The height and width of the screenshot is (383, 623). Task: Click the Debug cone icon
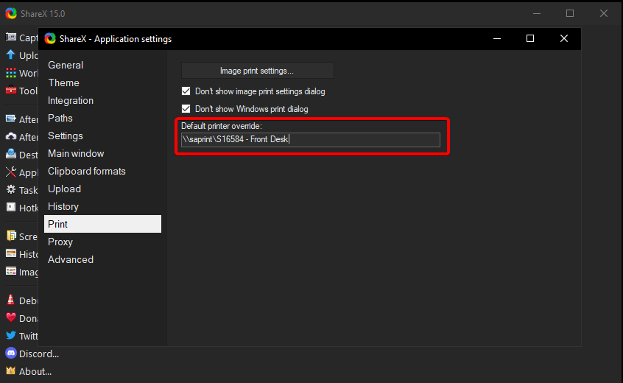click(x=11, y=300)
